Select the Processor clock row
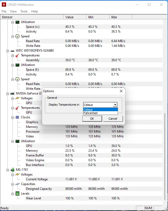The image size is (168, 211). click(94, 132)
